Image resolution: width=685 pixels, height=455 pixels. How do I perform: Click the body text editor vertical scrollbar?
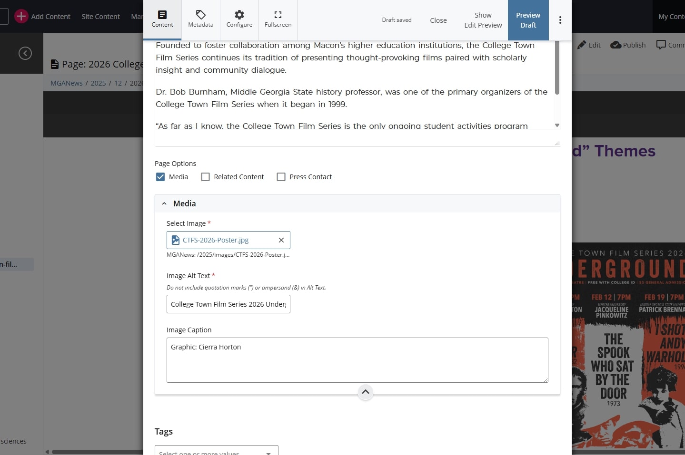coord(557,71)
